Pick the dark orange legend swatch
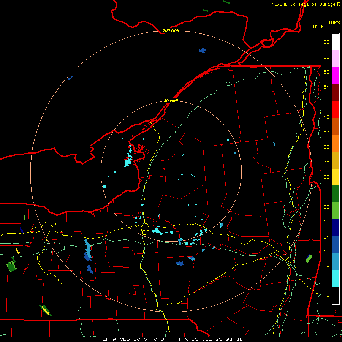The height and width of the screenshot is (342, 342). tap(336, 127)
